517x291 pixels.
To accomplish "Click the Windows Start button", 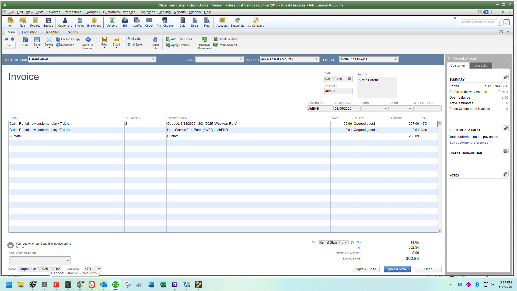I will coord(9,285).
